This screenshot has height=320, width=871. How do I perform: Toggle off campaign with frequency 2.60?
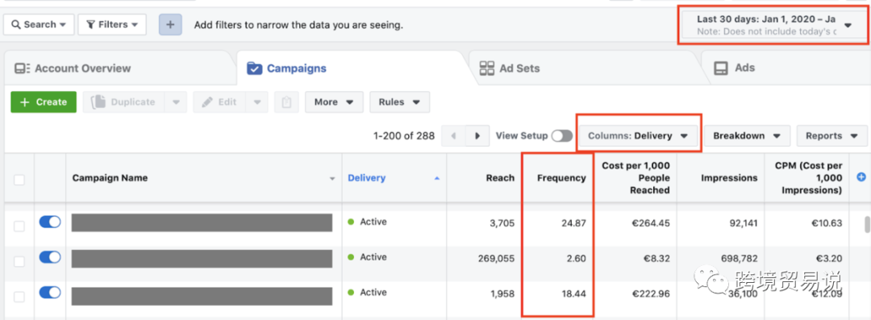(x=50, y=257)
